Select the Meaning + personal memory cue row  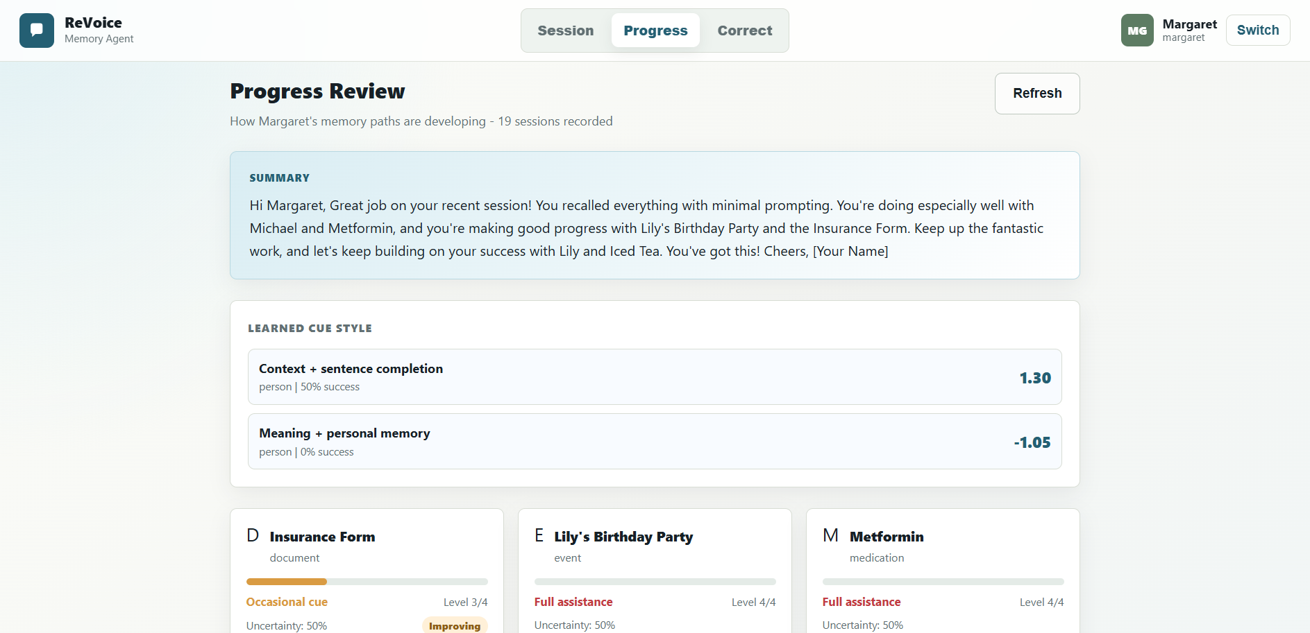(655, 442)
